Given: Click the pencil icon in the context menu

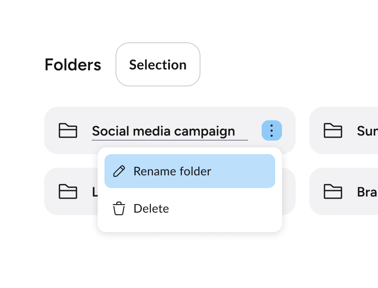Looking at the screenshot, I should [119, 171].
